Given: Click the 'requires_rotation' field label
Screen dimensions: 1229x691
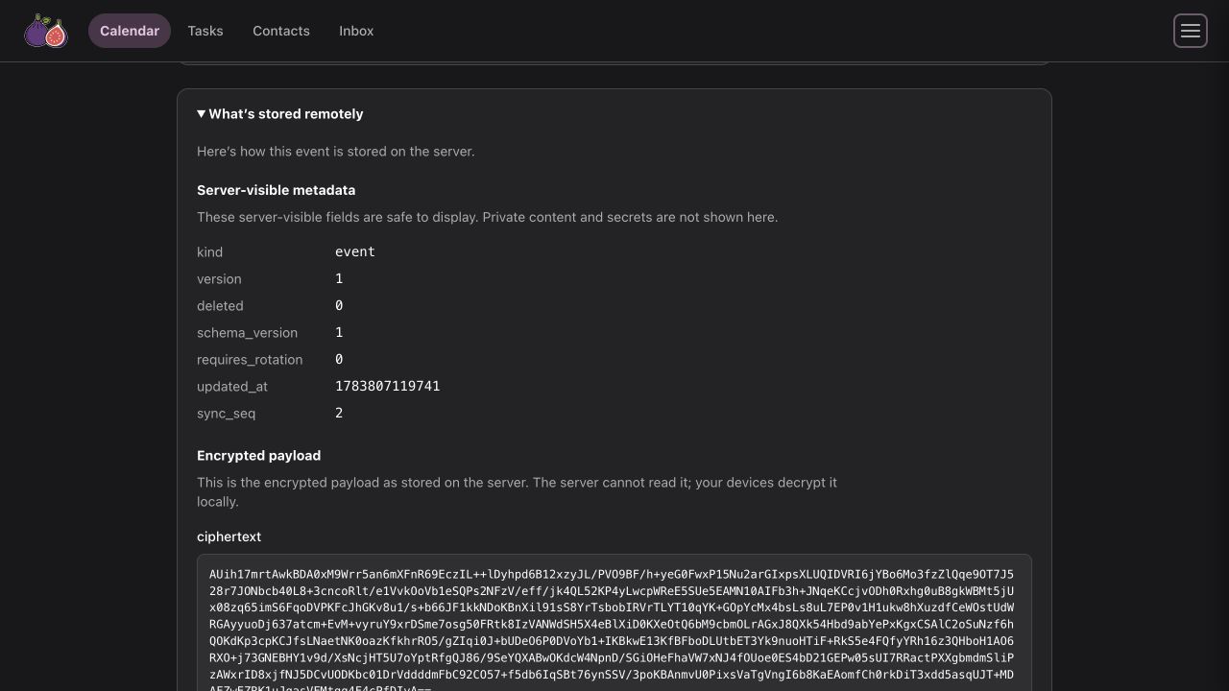Looking at the screenshot, I should coord(250,360).
